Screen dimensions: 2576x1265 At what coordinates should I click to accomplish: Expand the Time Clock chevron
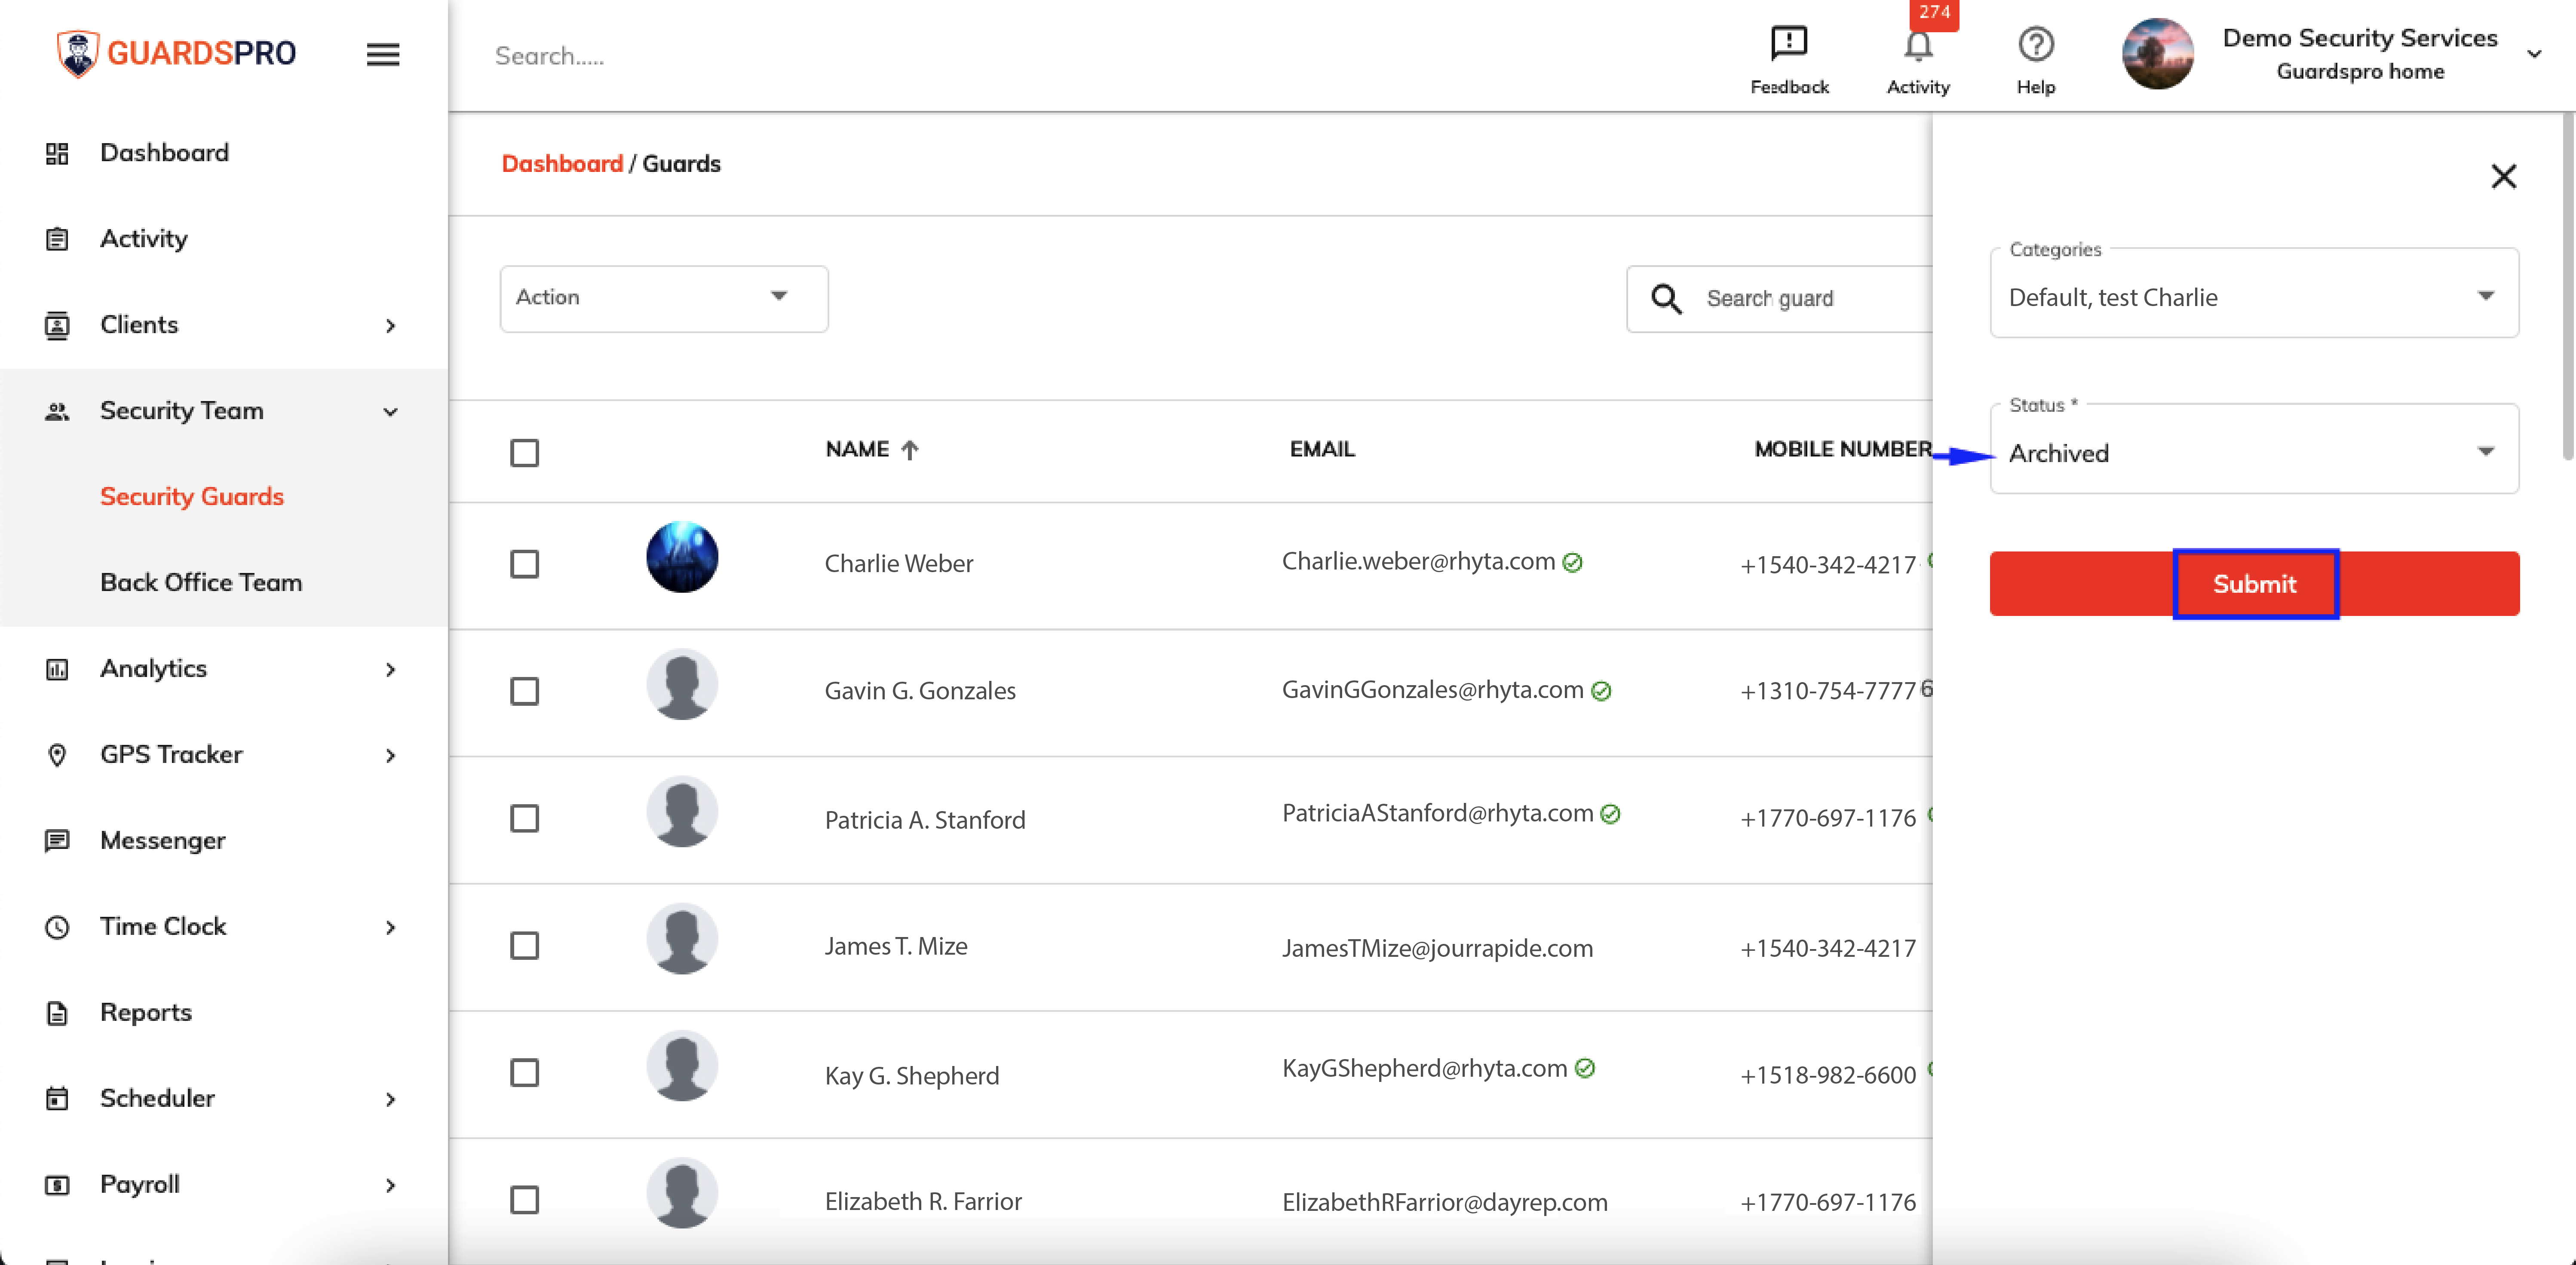tap(391, 928)
